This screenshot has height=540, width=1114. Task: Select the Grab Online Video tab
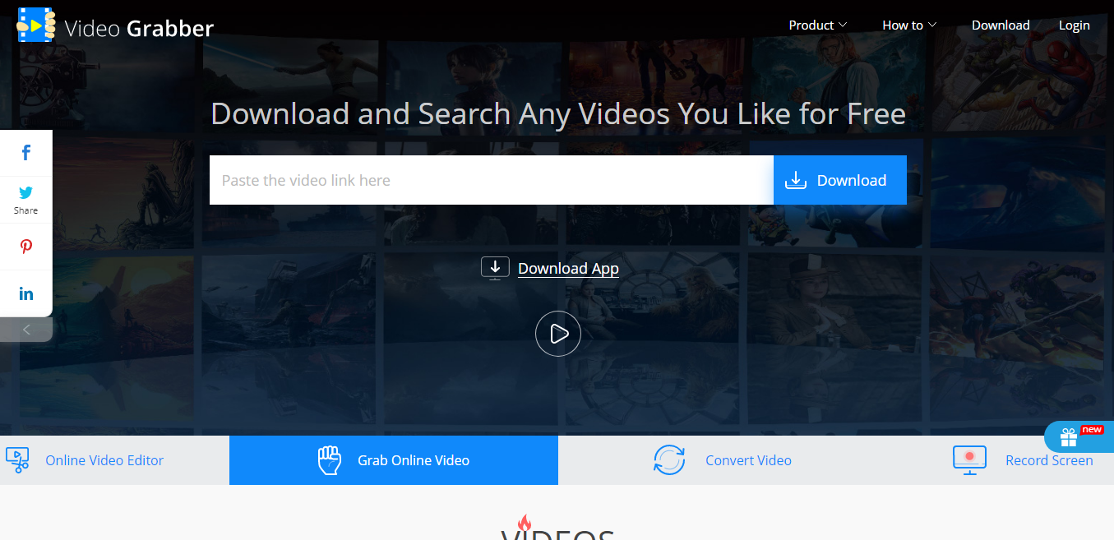[x=394, y=460]
